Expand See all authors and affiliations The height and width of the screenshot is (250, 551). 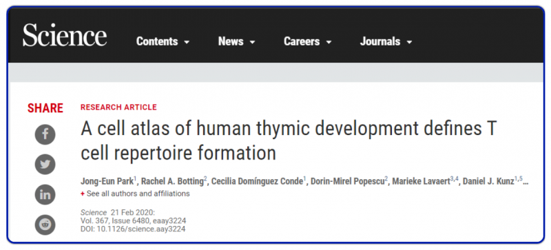(x=135, y=194)
